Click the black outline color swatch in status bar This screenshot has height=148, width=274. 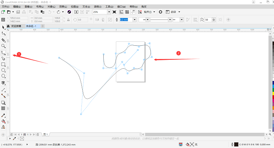(236, 144)
